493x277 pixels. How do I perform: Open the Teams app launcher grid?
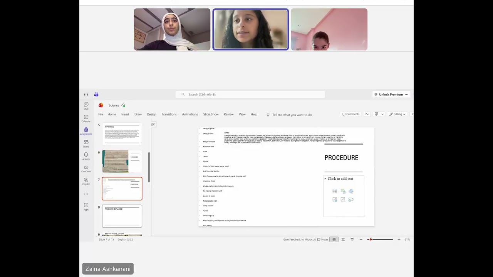pos(86,94)
